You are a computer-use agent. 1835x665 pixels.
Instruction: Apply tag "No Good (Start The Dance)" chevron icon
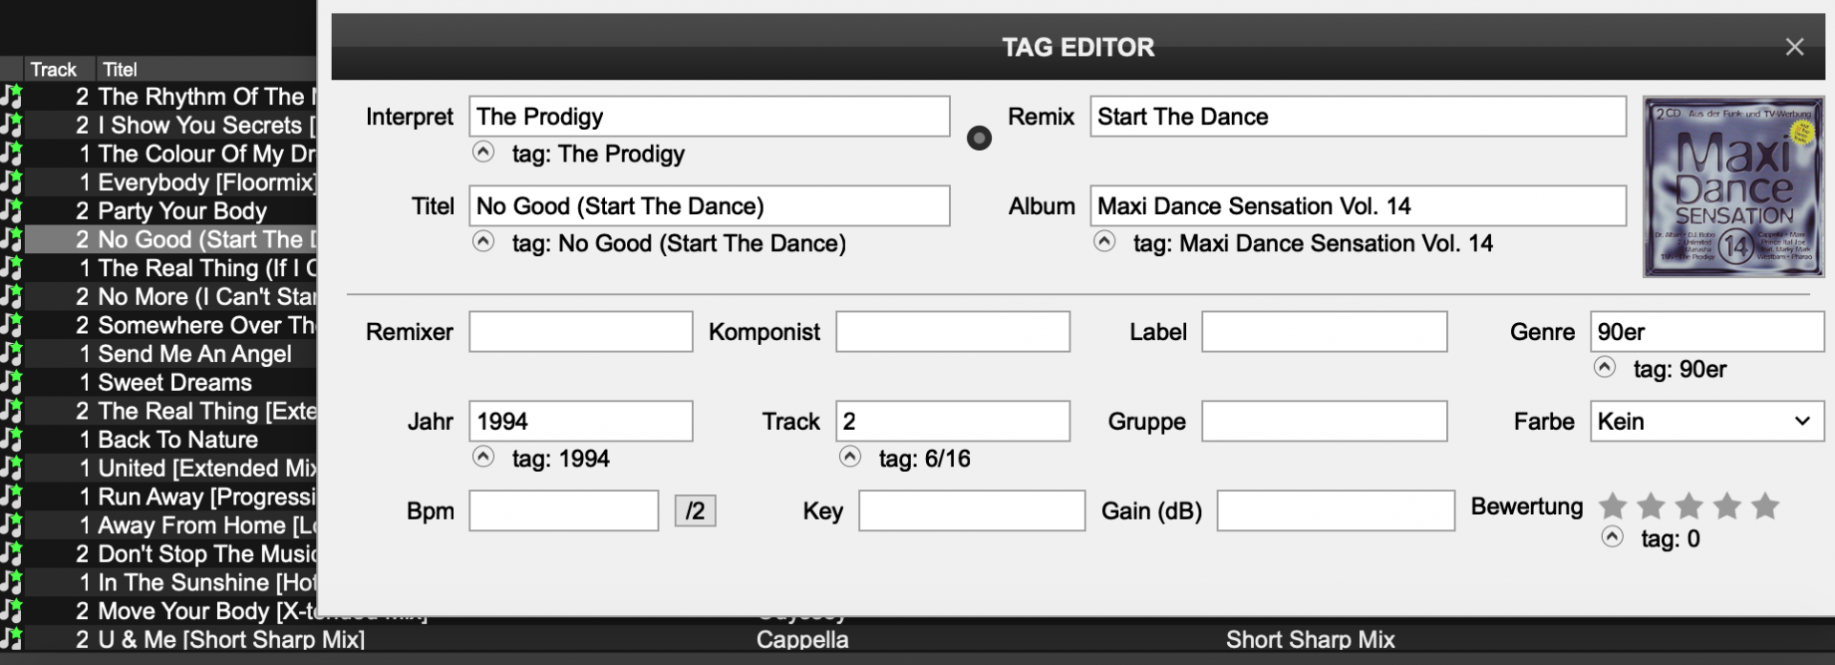tap(483, 241)
